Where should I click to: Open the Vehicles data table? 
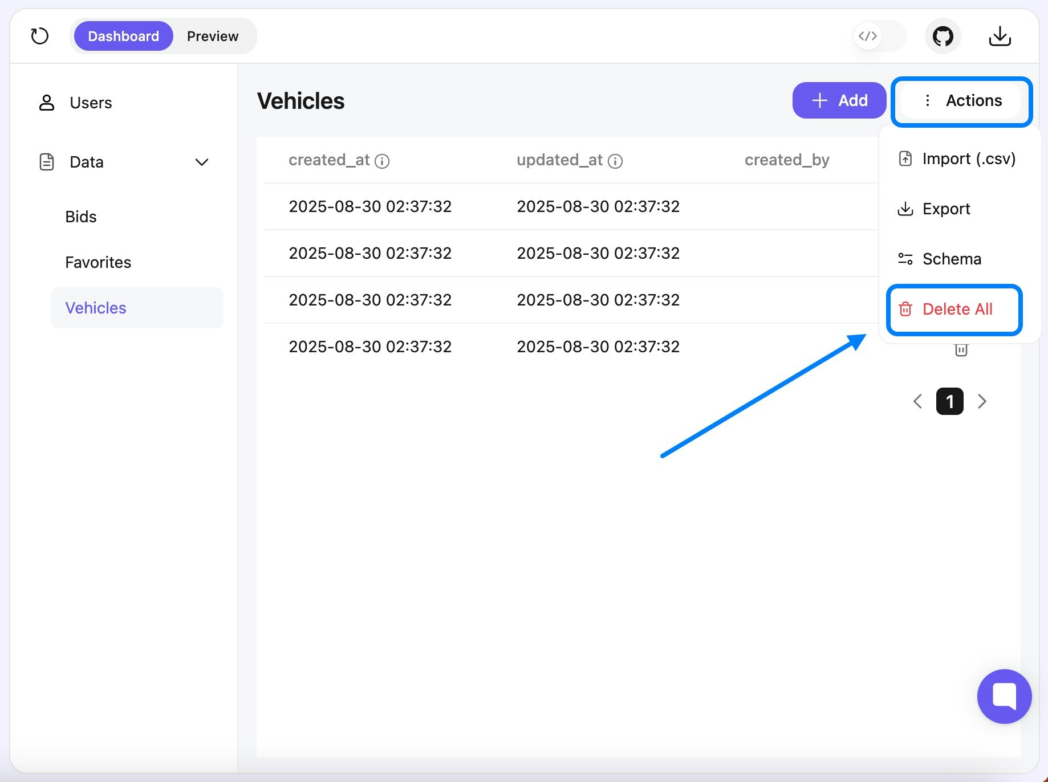pyautogui.click(x=95, y=308)
